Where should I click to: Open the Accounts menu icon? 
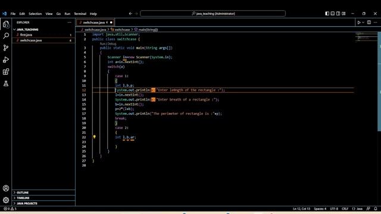click(6, 188)
